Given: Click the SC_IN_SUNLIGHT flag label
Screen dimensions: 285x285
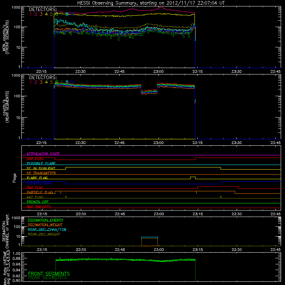Looking at the screenshot, I should pos(41,168).
